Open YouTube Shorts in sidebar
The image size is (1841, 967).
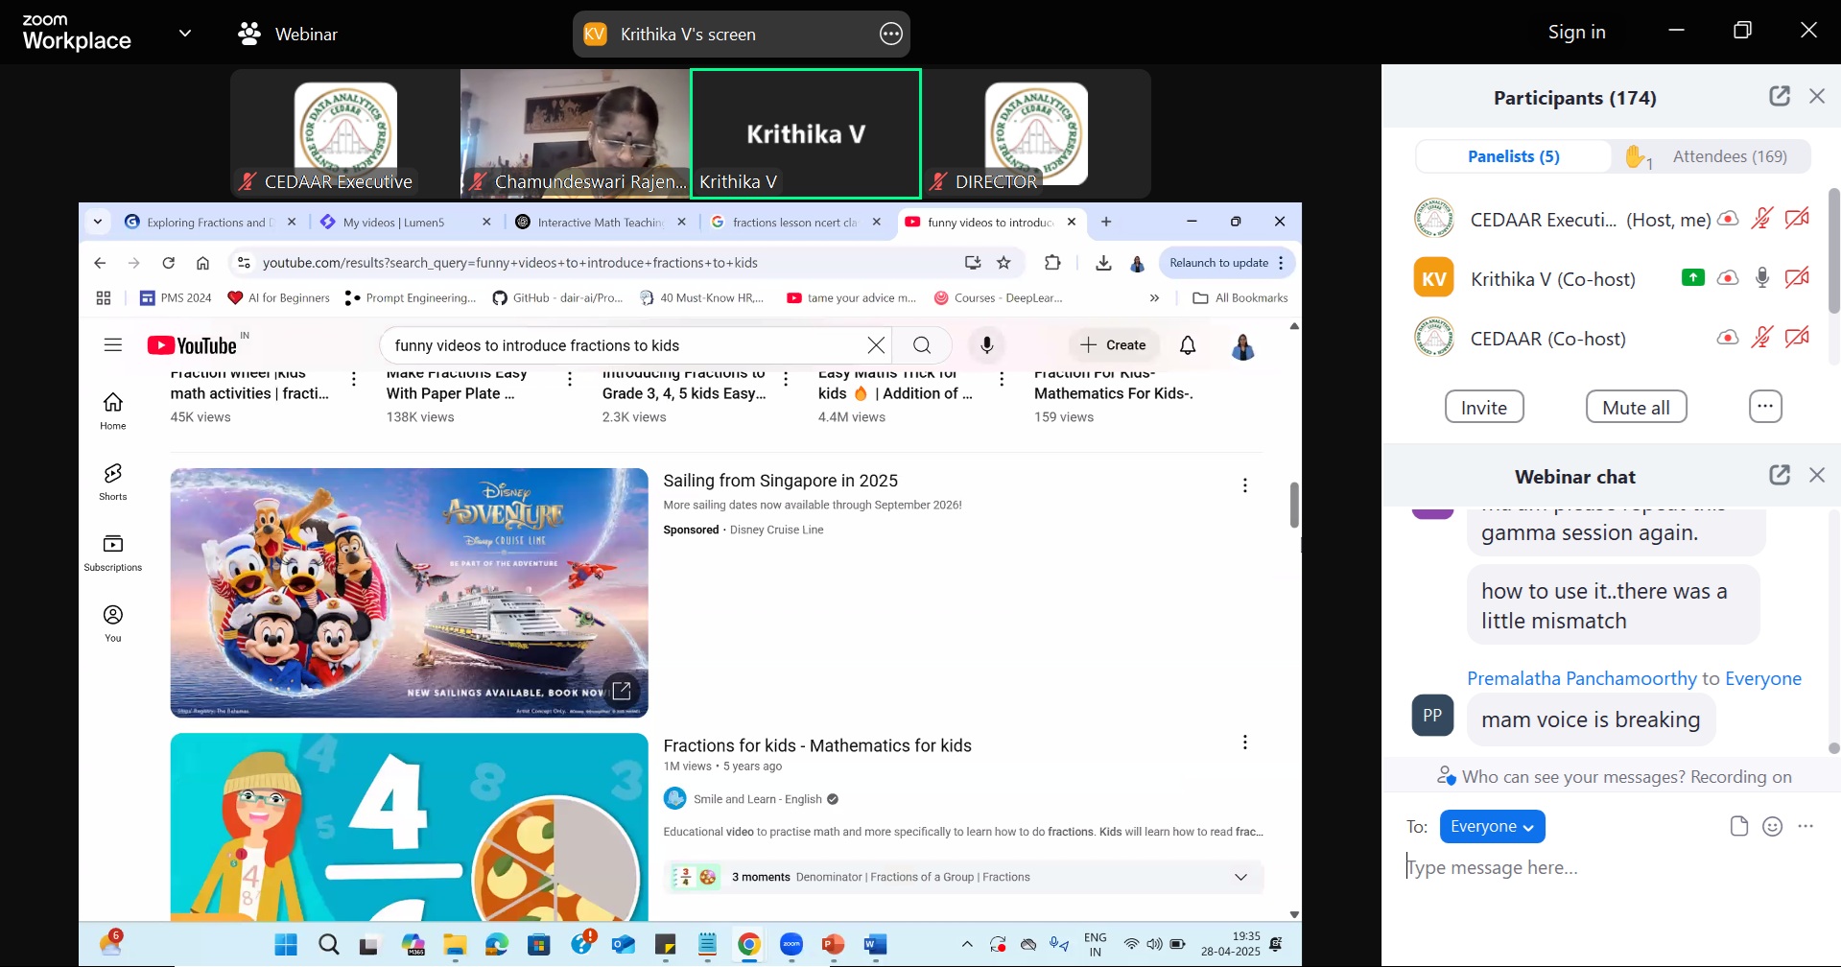tap(113, 481)
